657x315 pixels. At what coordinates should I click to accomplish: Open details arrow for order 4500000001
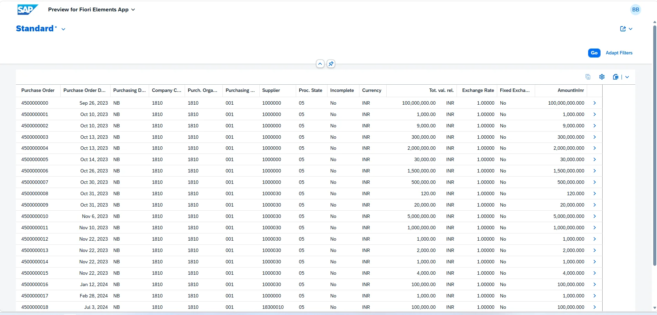[595, 114]
